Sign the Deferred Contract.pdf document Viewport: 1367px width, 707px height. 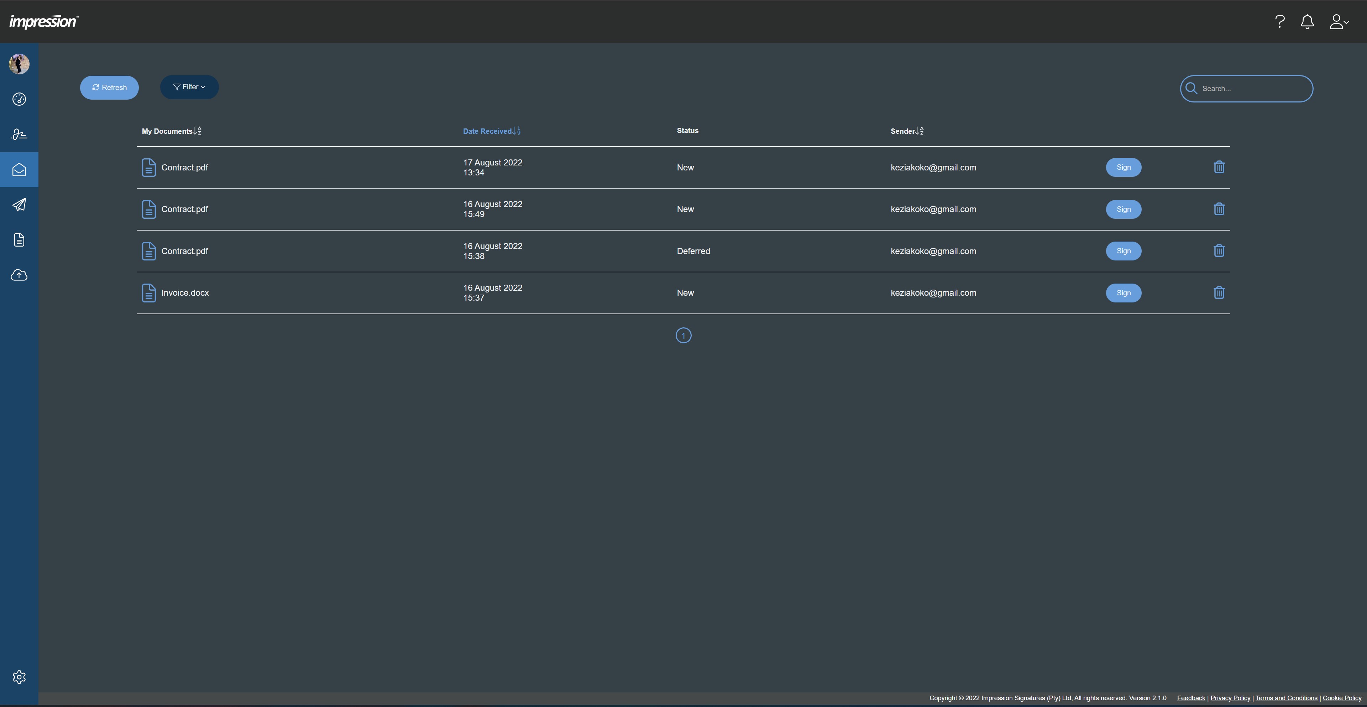[1124, 251]
